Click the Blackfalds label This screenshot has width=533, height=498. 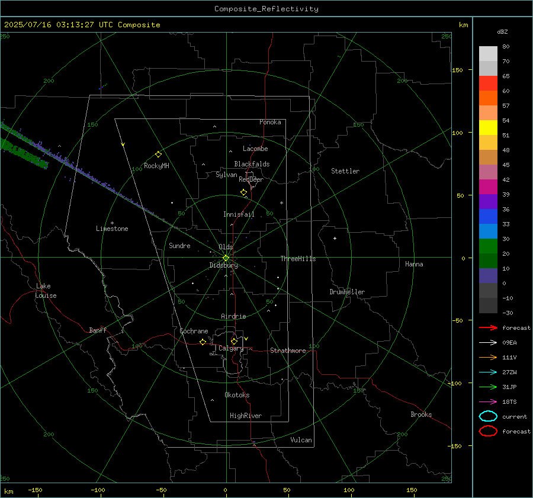coord(252,164)
